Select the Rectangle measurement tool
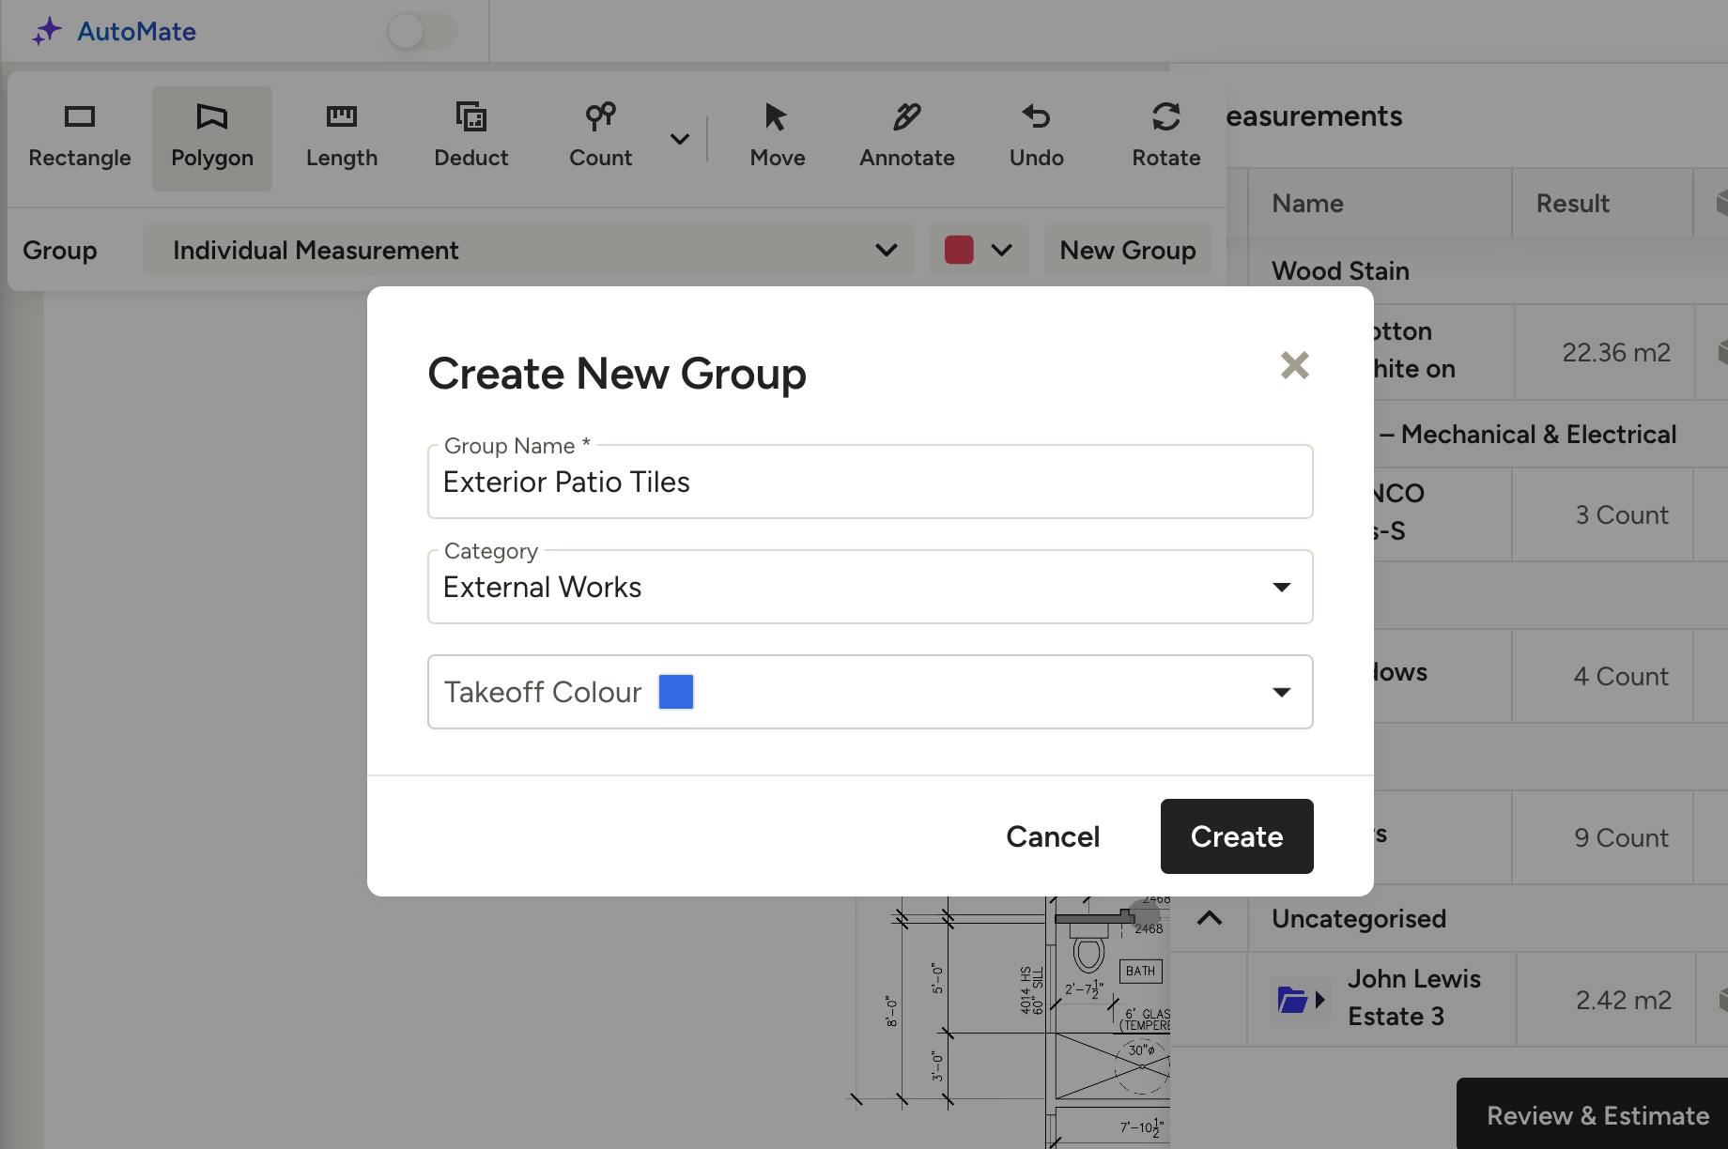This screenshot has height=1149, width=1728. (80, 138)
